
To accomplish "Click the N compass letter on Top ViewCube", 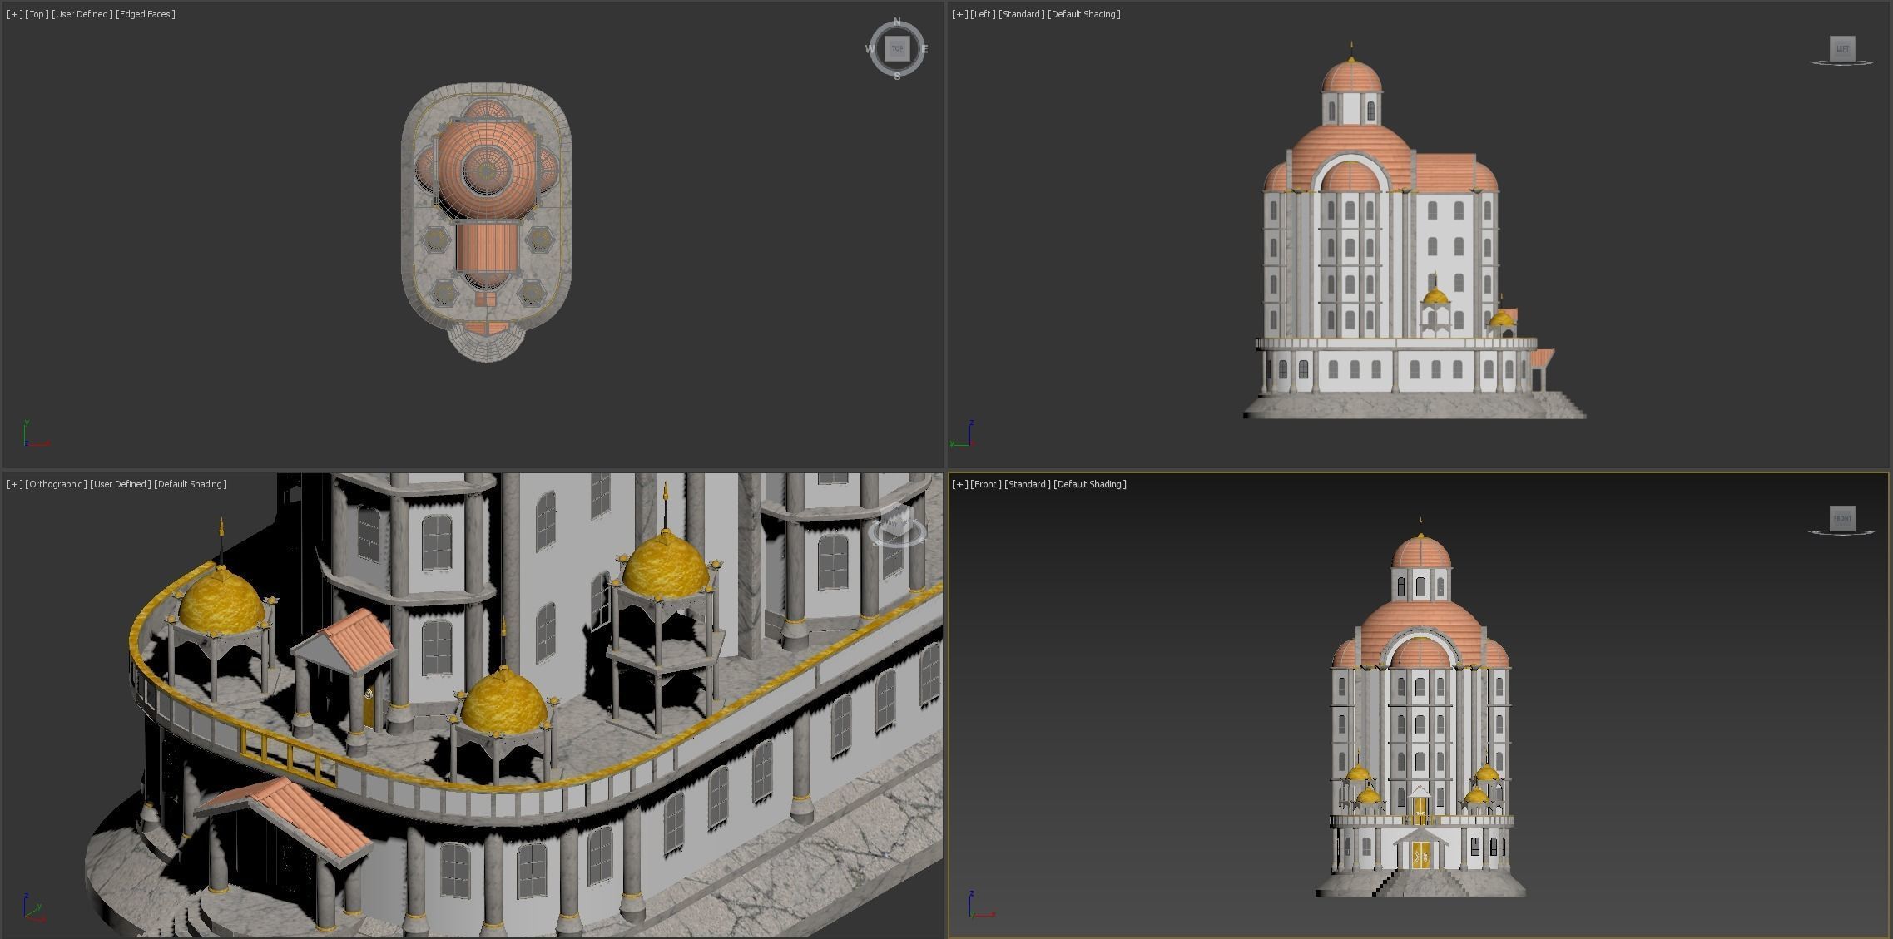I will (897, 22).
